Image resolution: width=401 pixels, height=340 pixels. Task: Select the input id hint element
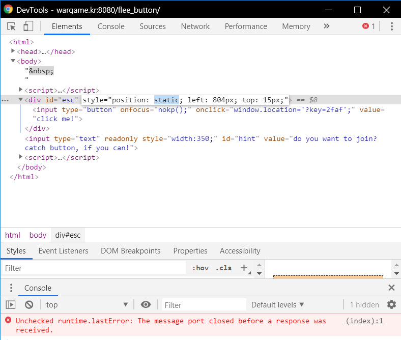coord(201,143)
